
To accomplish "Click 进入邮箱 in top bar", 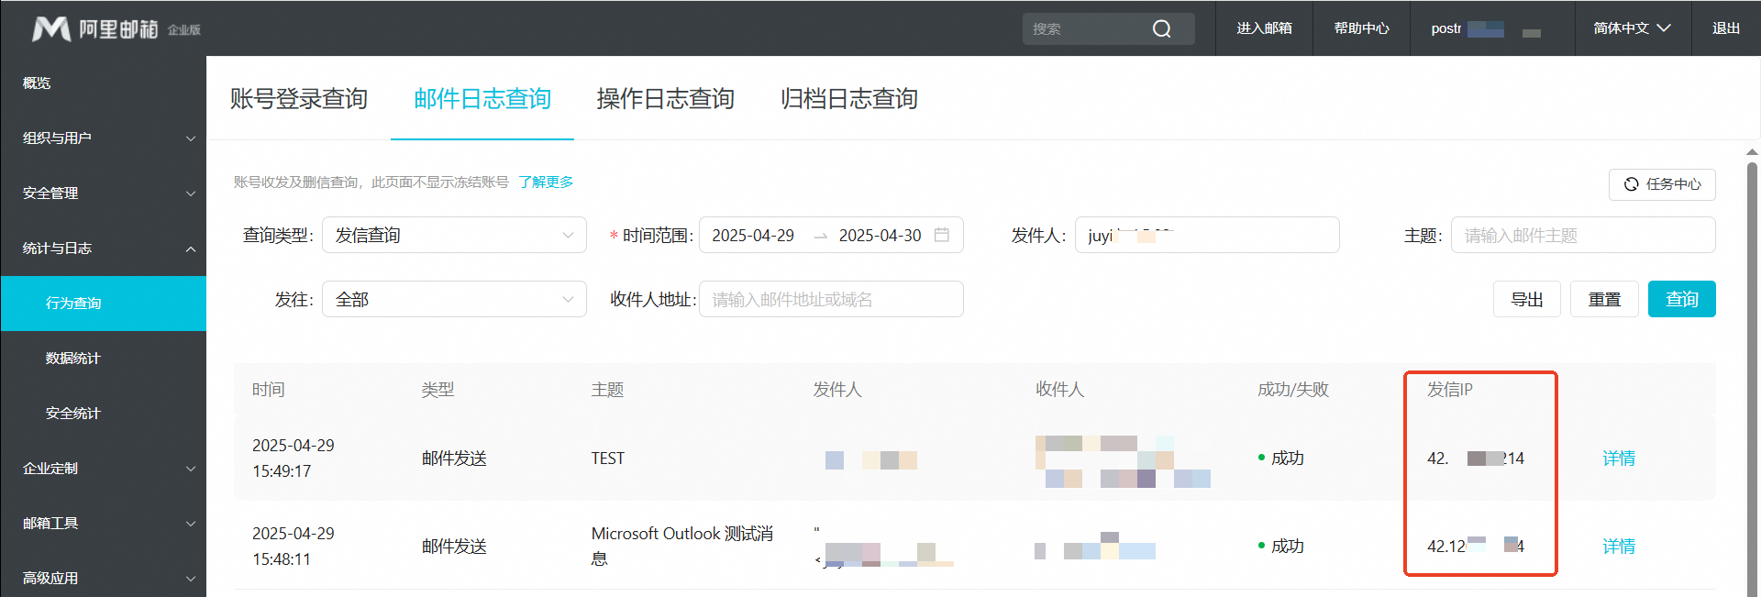I will pyautogui.click(x=1264, y=28).
